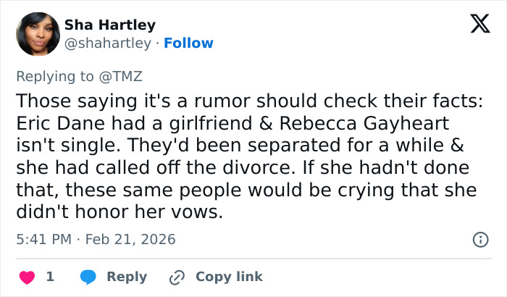
Task: Click the 5:41 PM time text
Action: [43, 239]
